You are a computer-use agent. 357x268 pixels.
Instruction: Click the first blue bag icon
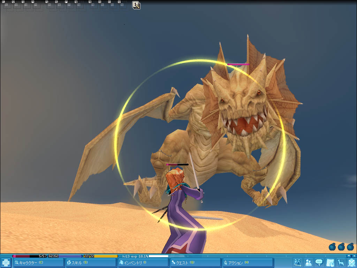coord(332,247)
